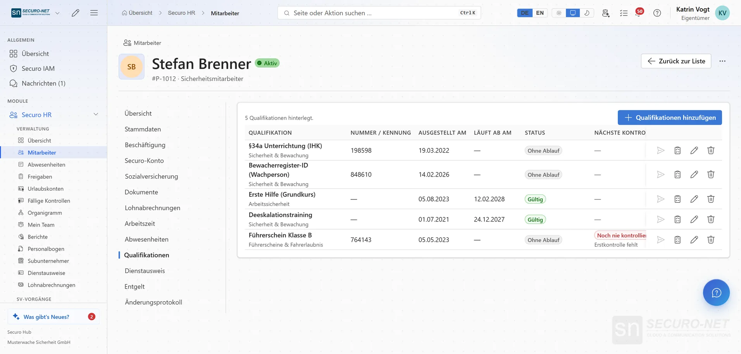
Task: Collapse the Securo HR module
Action: (x=96, y=114)
